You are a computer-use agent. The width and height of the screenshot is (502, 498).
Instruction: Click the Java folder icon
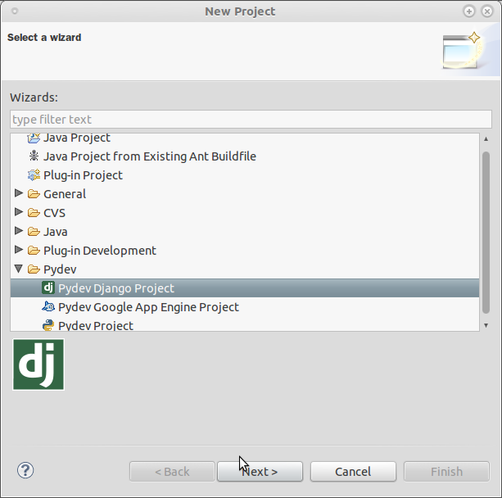click(x=34, y=232)
